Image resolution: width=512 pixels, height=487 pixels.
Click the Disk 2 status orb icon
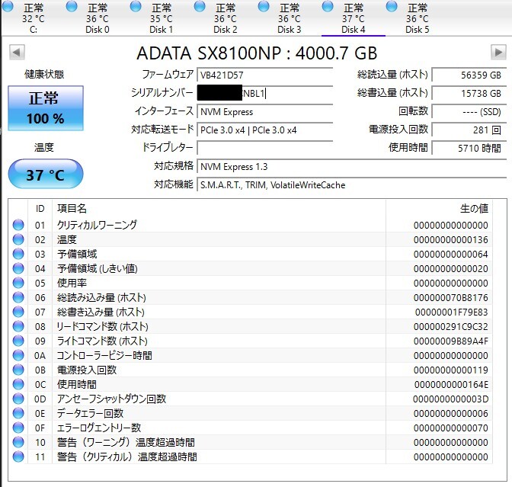(x=200, y=7)
